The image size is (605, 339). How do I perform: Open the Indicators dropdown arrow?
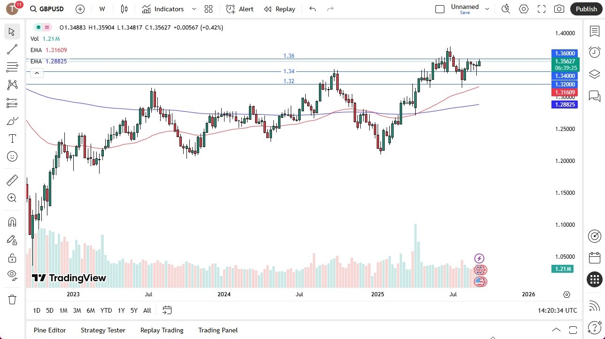click(x=193, y=9)
